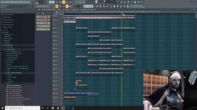
Task: Open the Mixer view icon
Action: click(107, 6)
